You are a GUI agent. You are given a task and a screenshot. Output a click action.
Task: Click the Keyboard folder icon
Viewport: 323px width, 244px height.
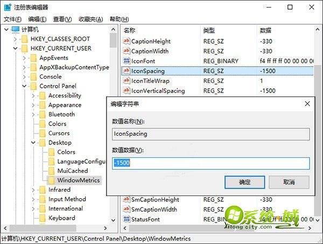tap(43, 218)
